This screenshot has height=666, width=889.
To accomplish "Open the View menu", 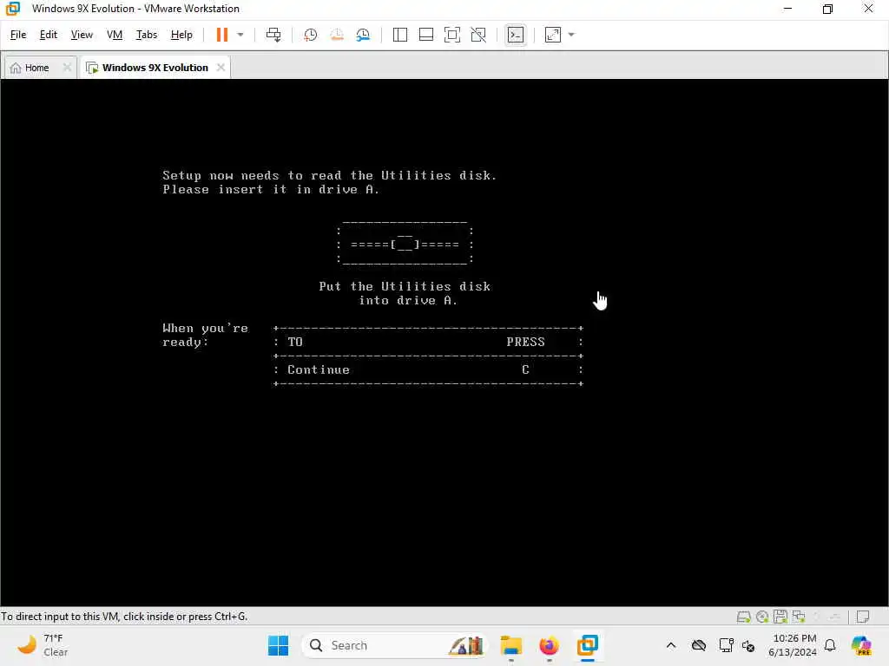I will coord(82,35).
